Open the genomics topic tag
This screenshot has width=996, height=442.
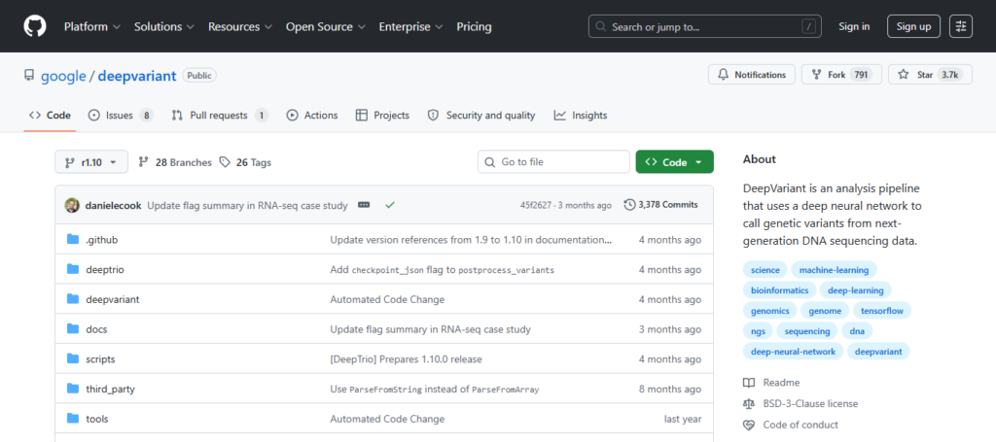(770, 311)
